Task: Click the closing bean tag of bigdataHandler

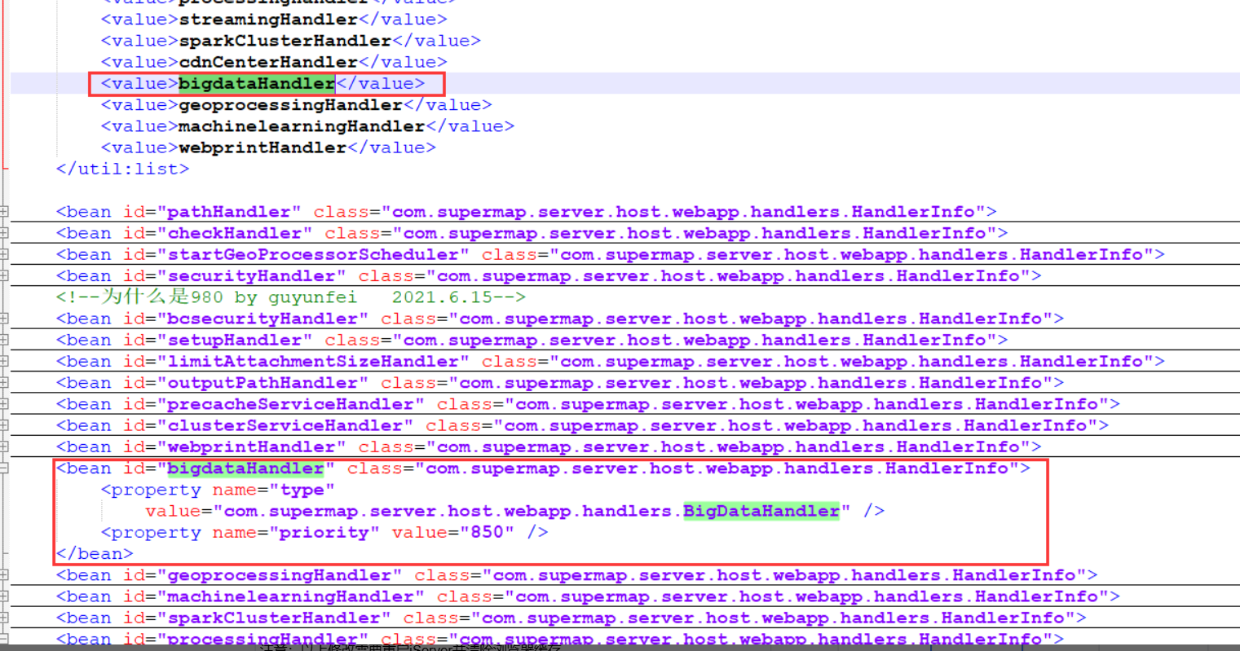Action: click(x=95, y=554)
